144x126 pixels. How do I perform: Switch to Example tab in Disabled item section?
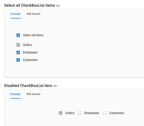click(x=15, y=94)
